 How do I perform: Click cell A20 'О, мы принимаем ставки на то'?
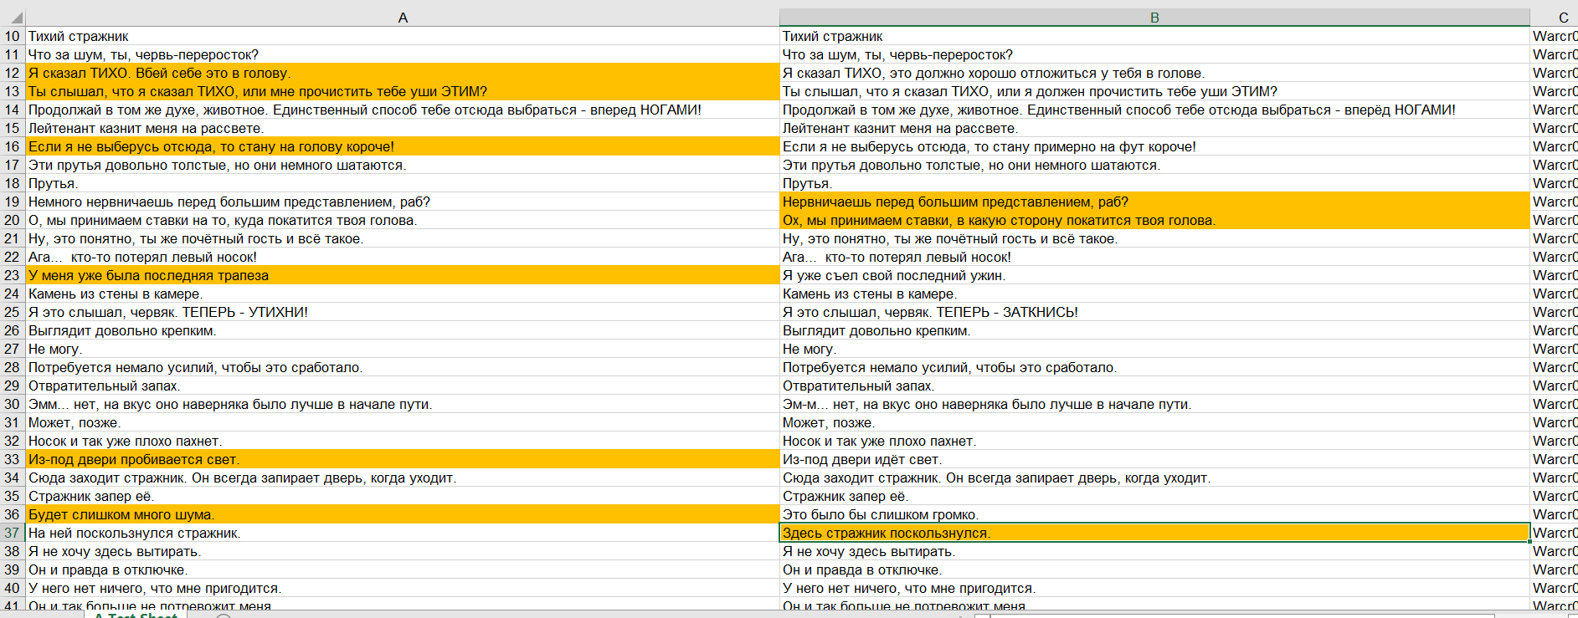(x=403, y=220)
